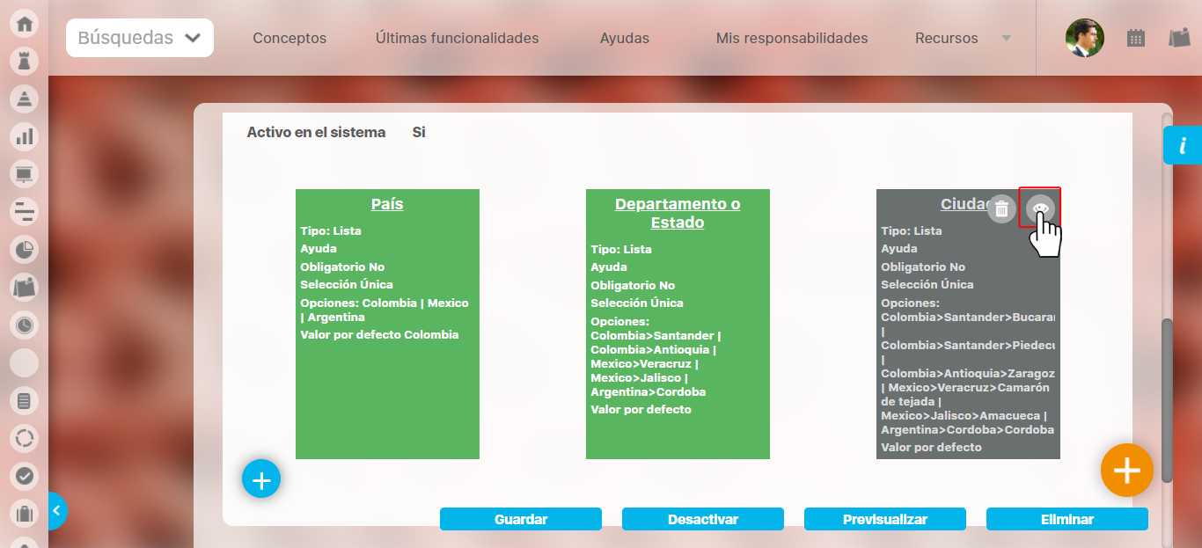Click the home icon in sidebar

24,24
